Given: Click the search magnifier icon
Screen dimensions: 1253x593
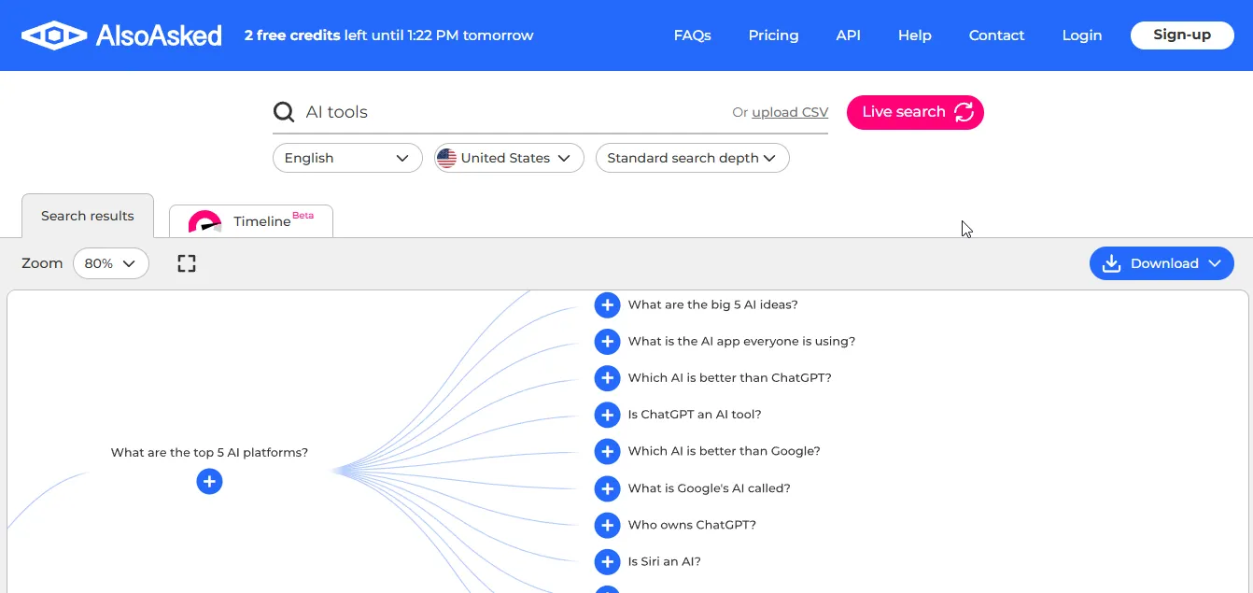Looking at the screenshot, I should 284,112.
